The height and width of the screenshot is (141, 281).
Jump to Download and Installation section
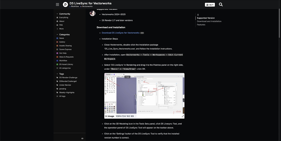(209, 21)
